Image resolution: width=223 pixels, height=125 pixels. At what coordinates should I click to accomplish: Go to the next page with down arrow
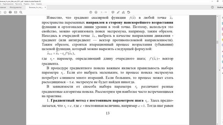click(x=96, y=12)
